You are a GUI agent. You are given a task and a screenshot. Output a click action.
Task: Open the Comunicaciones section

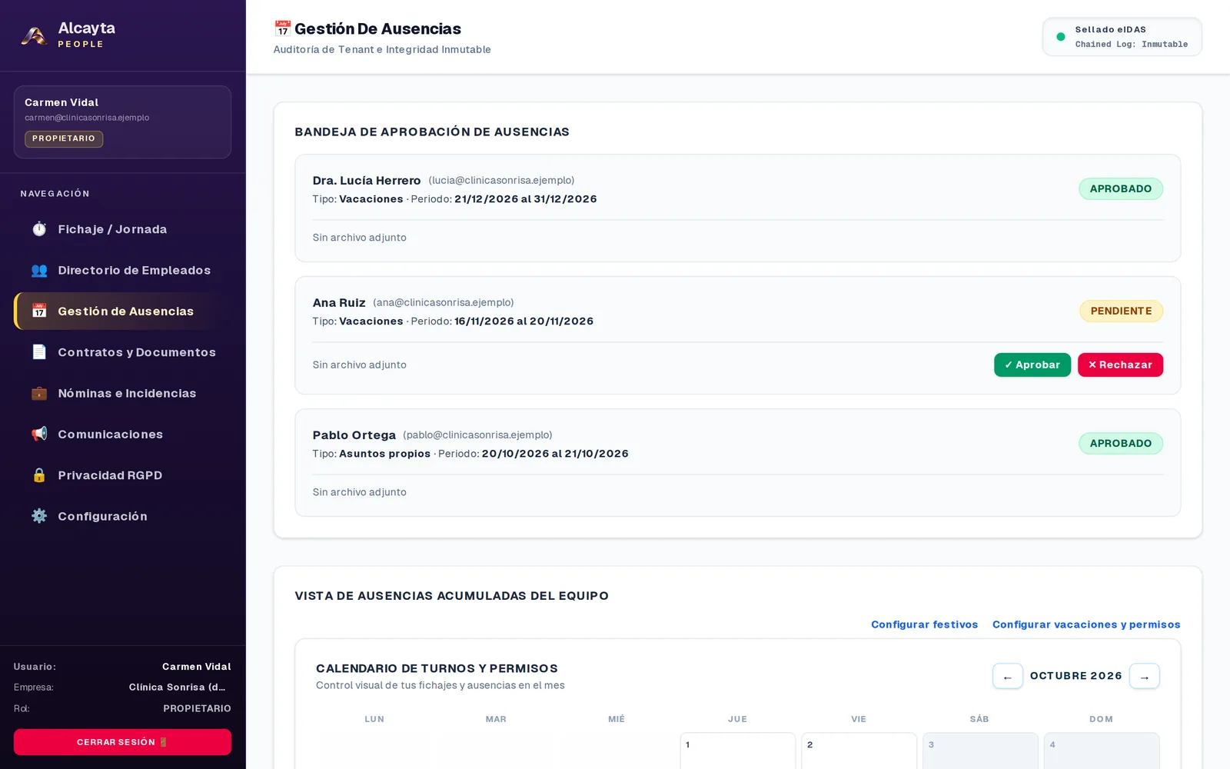click(x=123, y=434)
